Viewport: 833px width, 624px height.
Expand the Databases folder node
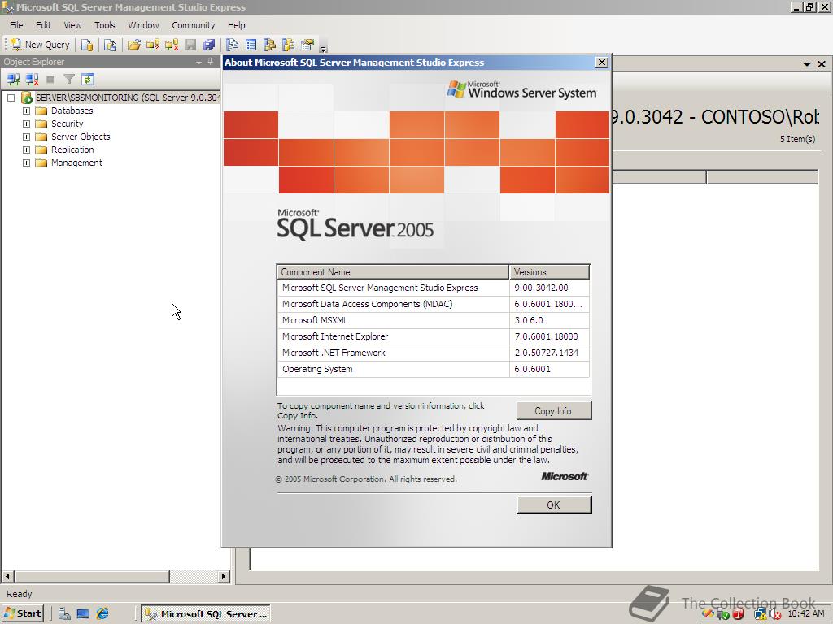pyautogui.click(x=26, y=110)
